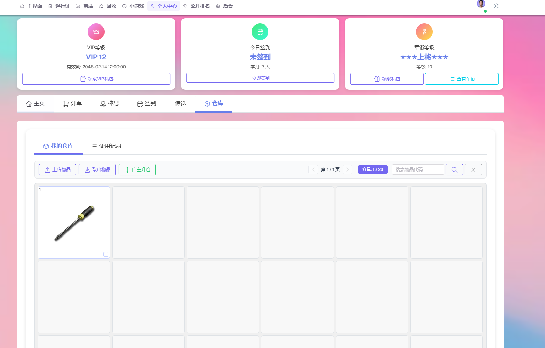The image size is (545, 348).
Task: Click the VIP crown icon
Action: pyautogui.click(x=96, y=32)
